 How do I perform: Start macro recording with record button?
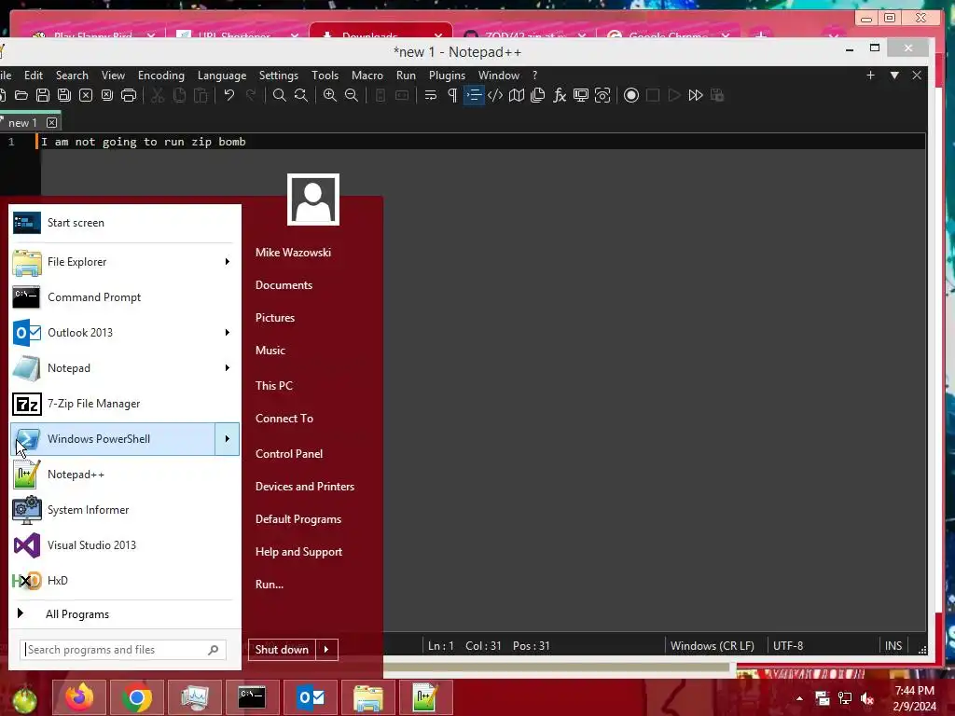631,95
